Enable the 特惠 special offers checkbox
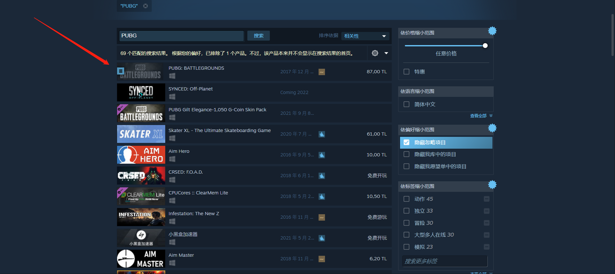 tap(406, 72)
